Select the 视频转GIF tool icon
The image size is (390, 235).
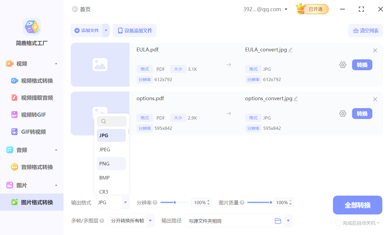[x=15, y=115]
